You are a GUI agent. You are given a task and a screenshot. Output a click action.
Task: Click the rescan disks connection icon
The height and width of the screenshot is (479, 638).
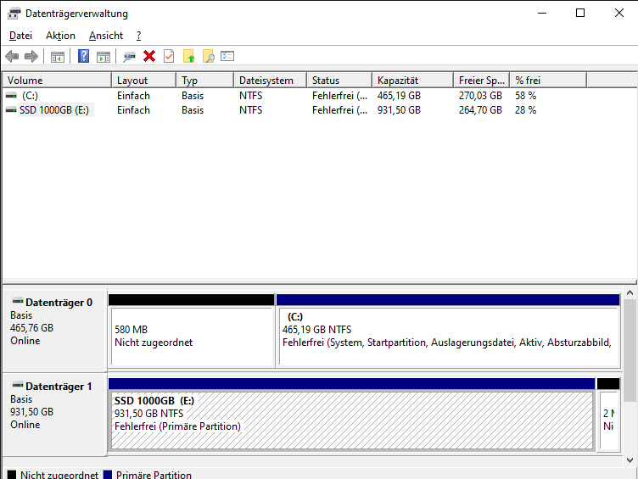[x=130, y=57]
